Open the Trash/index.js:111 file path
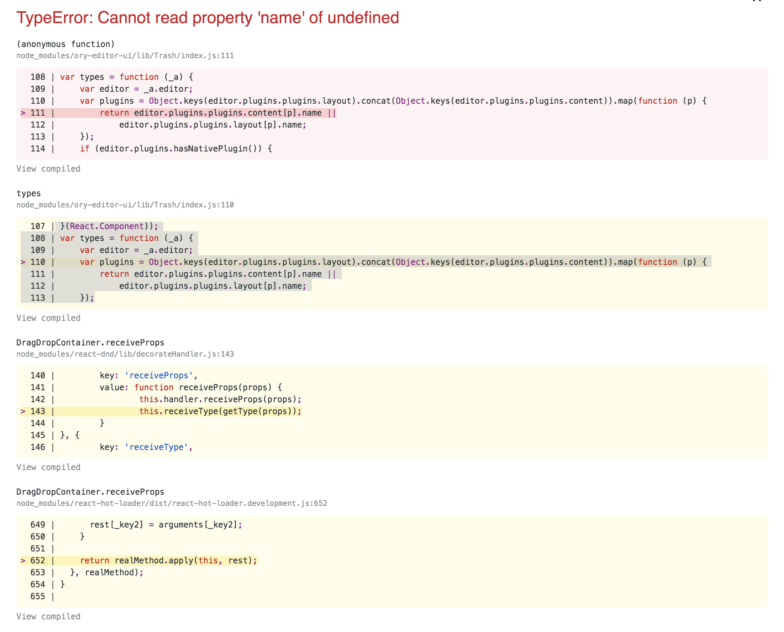The image size is (784, 632). 125,56
